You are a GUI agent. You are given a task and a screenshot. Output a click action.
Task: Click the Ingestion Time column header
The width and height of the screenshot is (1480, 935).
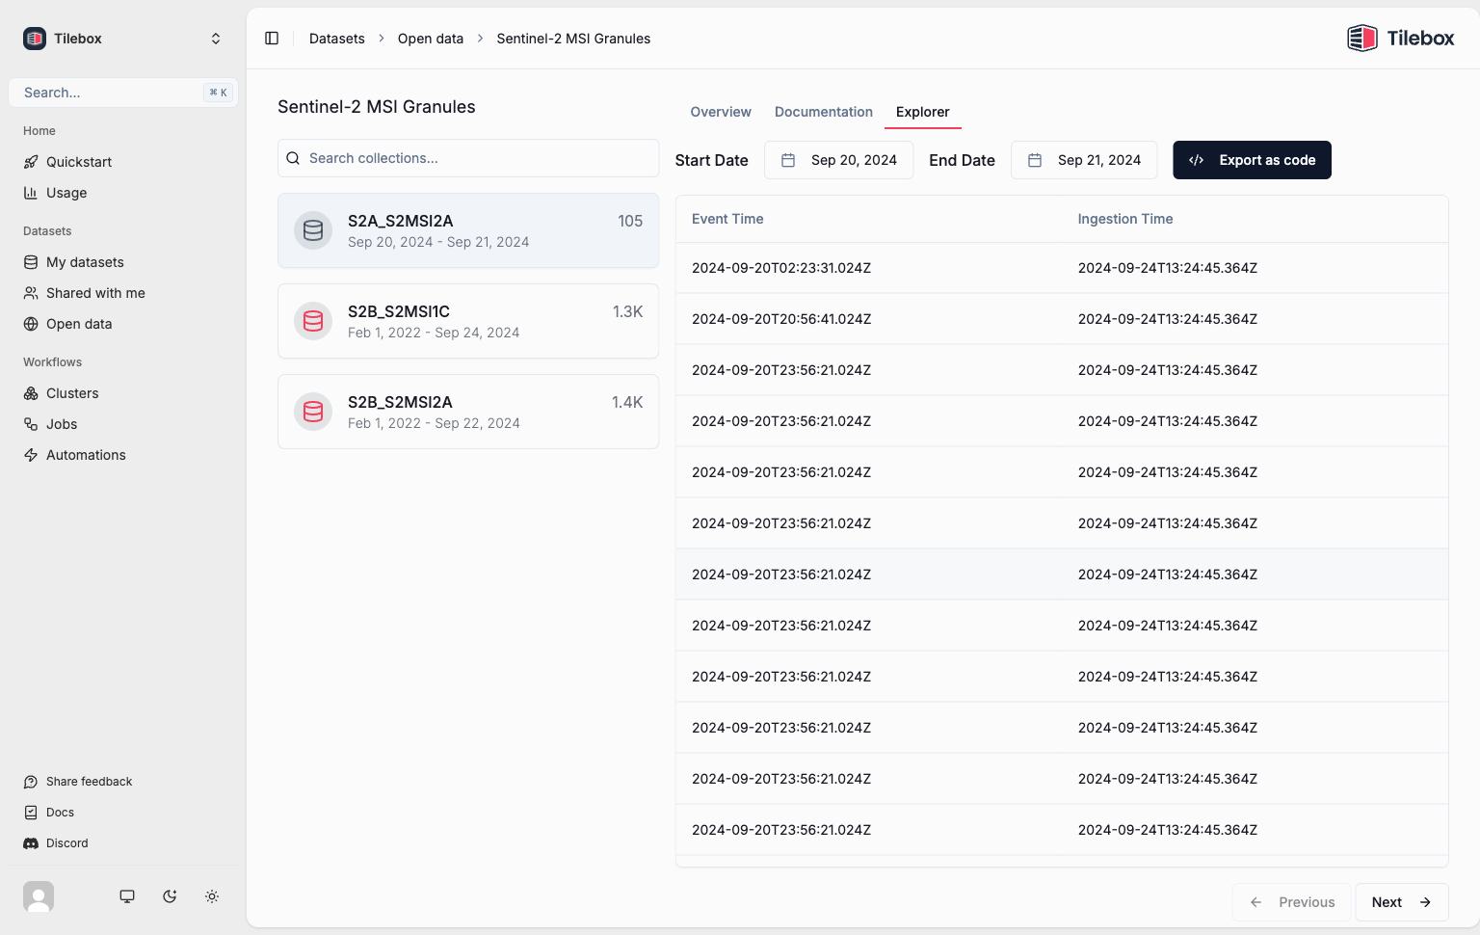[1125, 219]
